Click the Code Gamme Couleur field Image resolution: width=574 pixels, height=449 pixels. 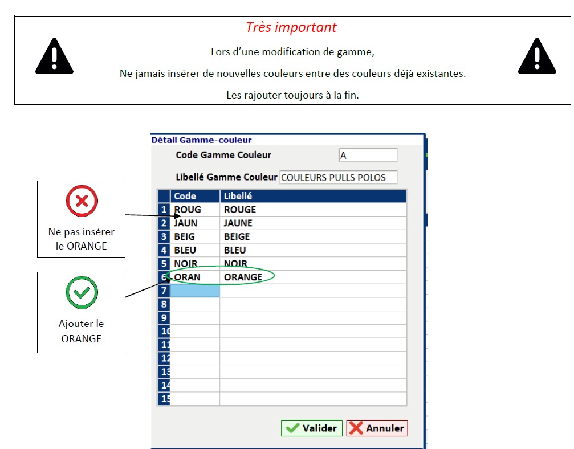367,156
